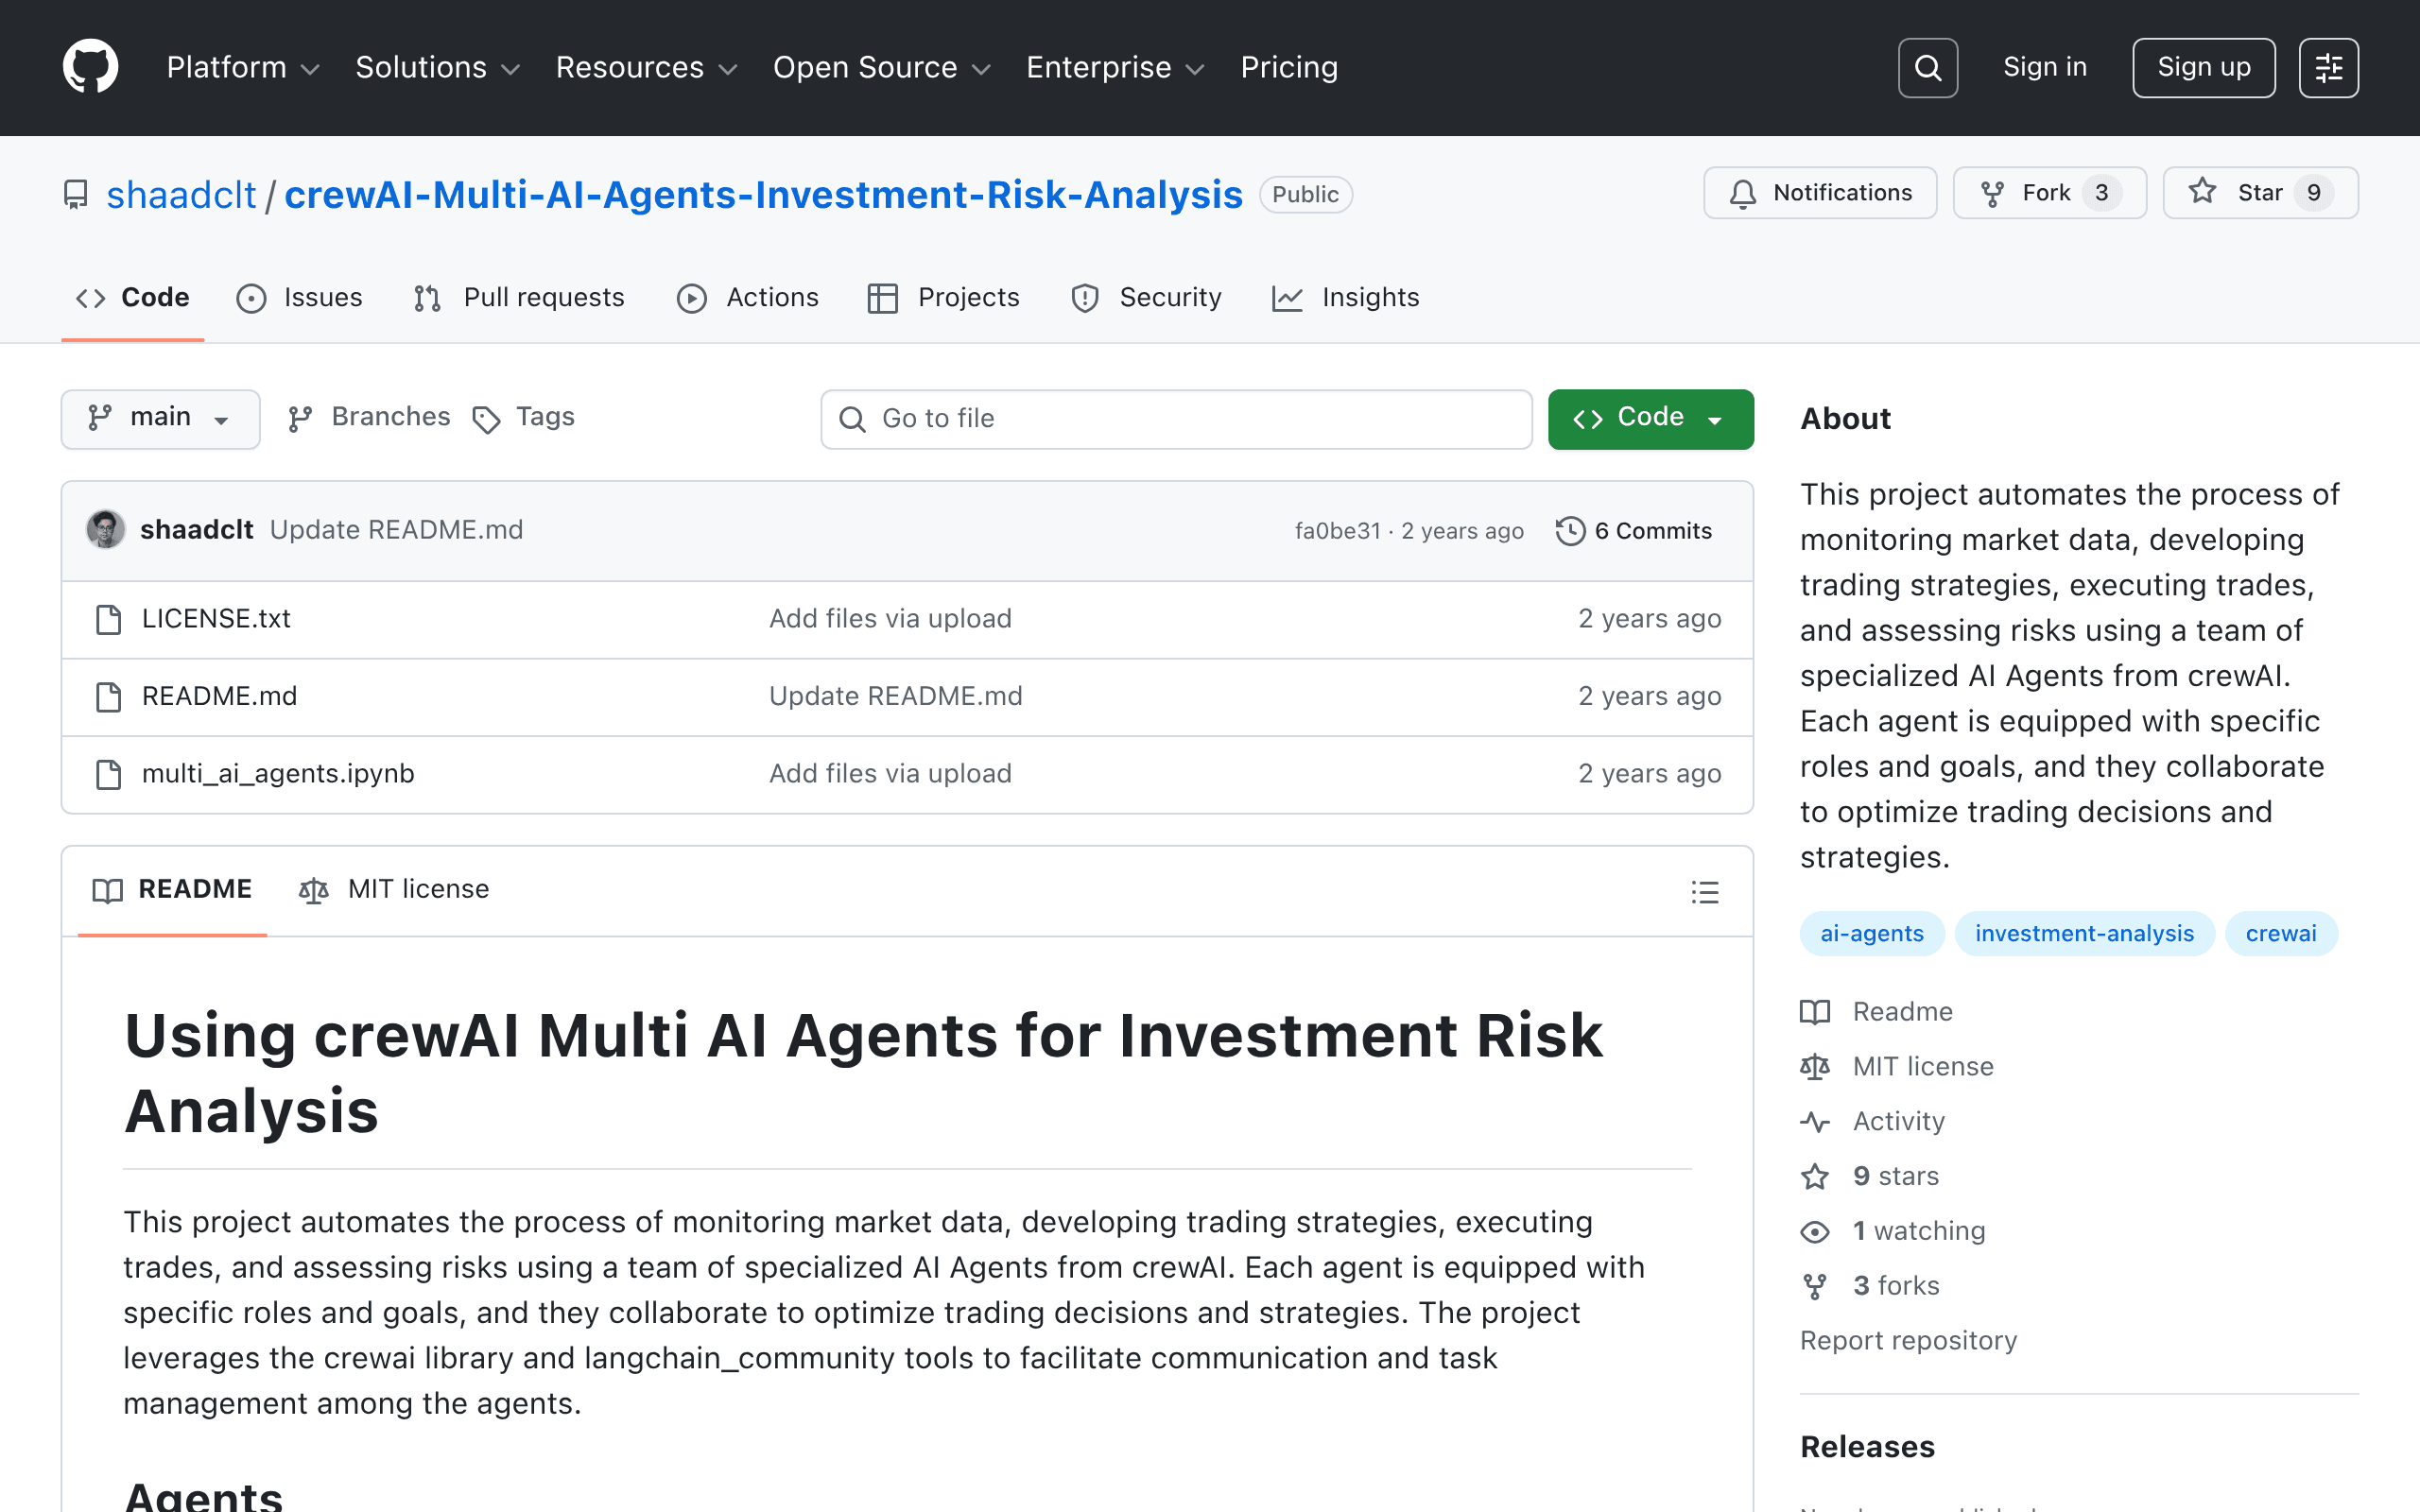Open the LICENSE.txt file

coord(216,619)
